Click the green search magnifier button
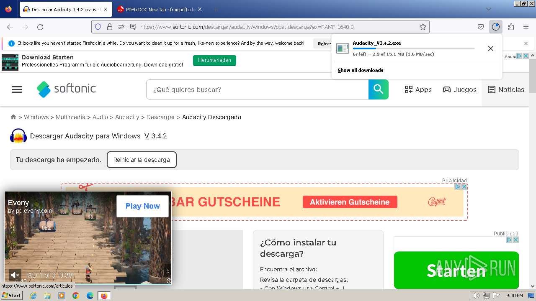536x301 pixels. point(379,89)
